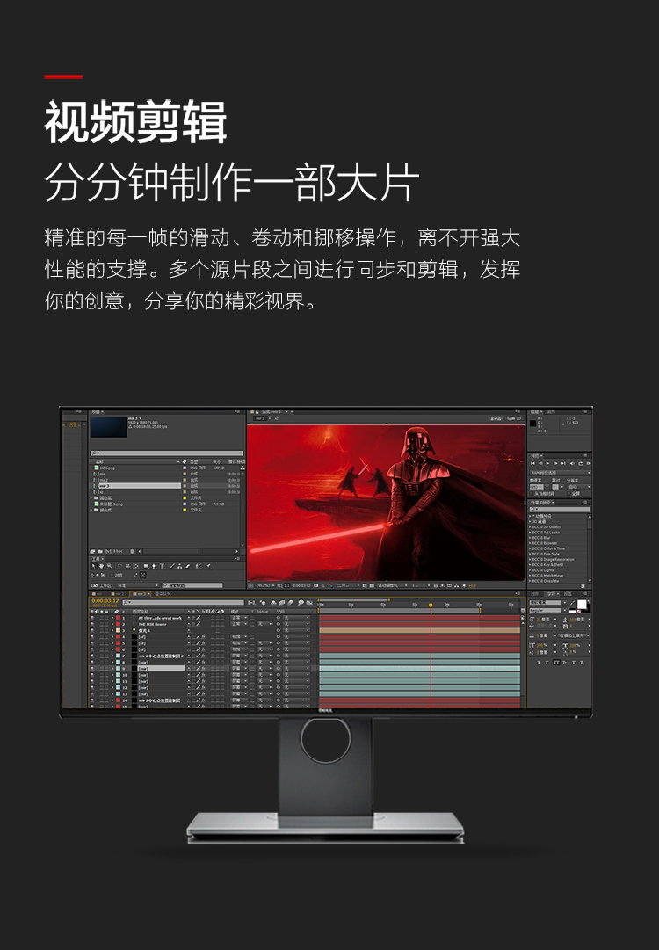The height and width of the screenshot is (950, 659).
Task: Open viewer magnification dropdown
Action: (264, 585)
